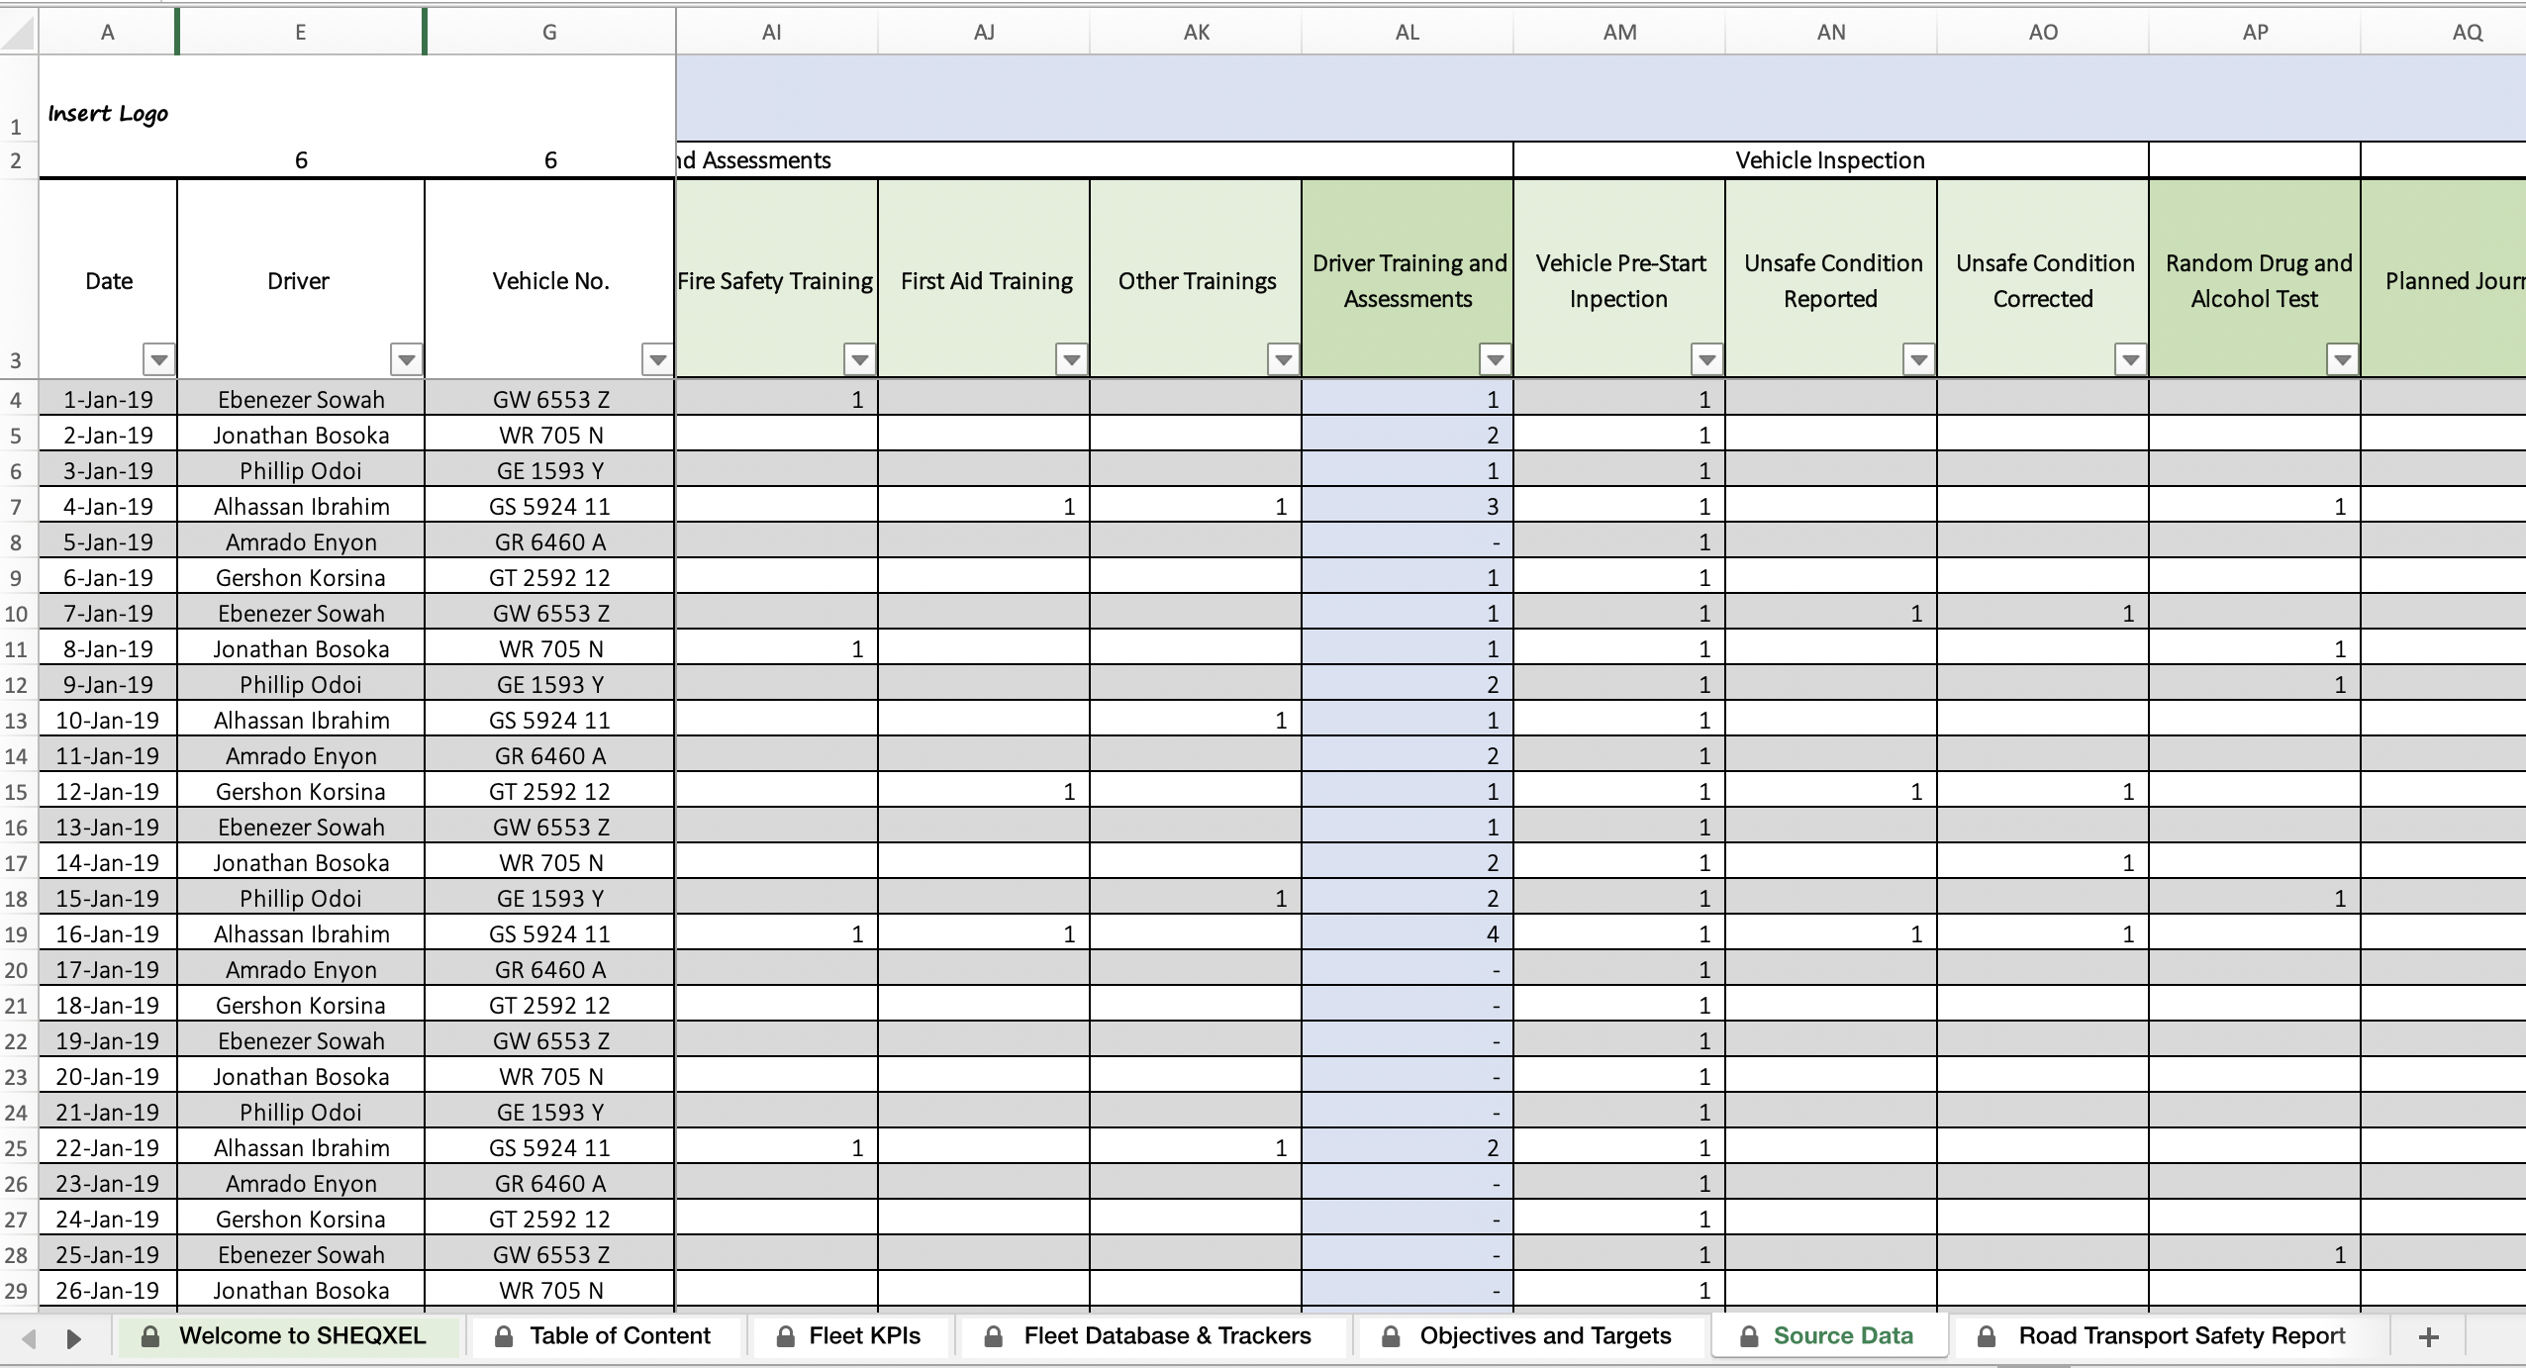This screenshot has width=2526, height=1368.
Task: Click Driver Training value 4 in row 19
Action: point(1408,933)
